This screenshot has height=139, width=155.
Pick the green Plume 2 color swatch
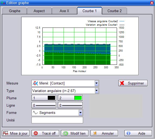[x=78, y=98]
